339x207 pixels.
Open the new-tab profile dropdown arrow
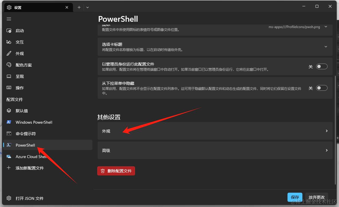[x=87, y=7]
